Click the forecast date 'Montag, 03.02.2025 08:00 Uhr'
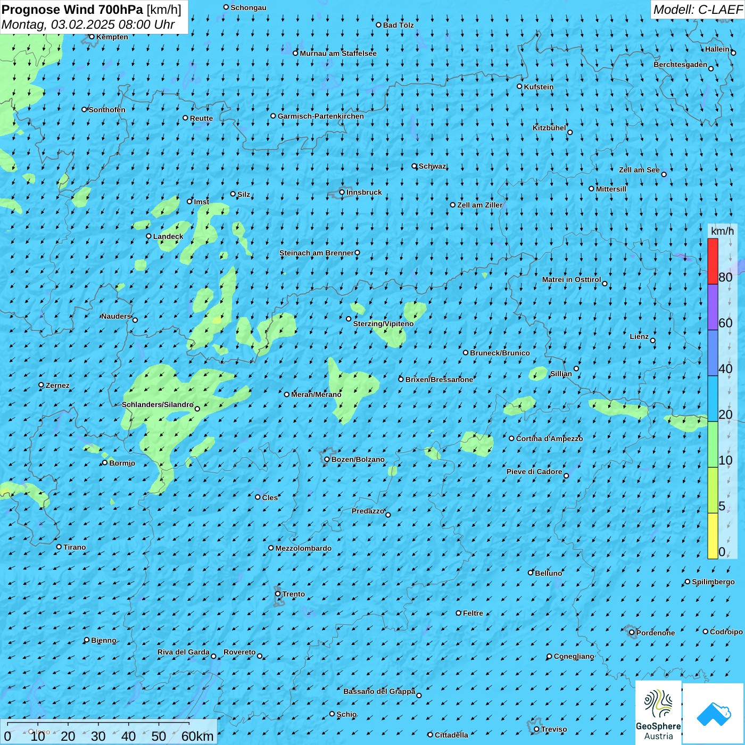 point(88,24)
